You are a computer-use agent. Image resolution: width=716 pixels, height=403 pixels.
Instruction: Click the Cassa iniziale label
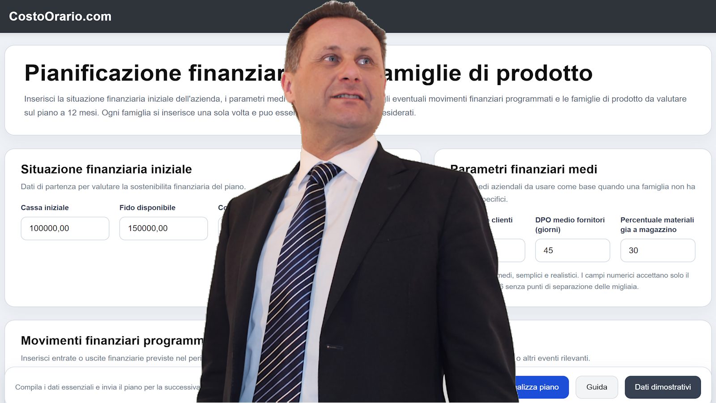pos(45,208)
